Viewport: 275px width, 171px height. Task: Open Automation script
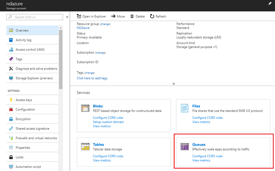pyautogui.click(x=33, y=167)
